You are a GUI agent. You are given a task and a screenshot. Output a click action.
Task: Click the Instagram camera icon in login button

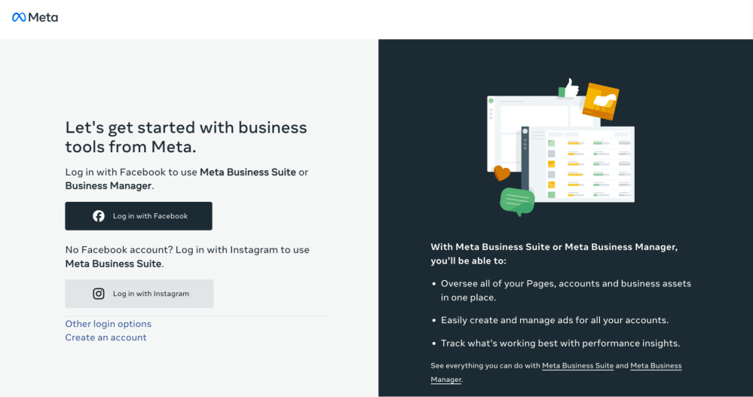99,294
